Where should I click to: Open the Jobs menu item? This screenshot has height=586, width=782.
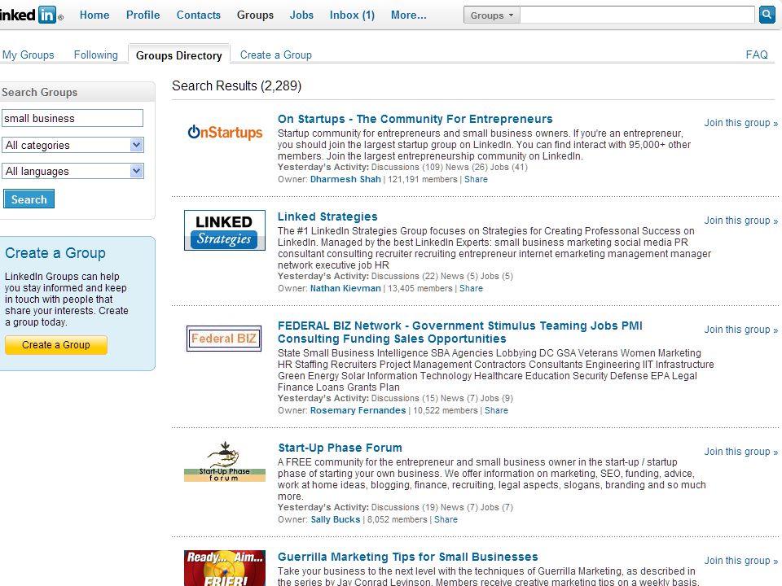point(301,15)
